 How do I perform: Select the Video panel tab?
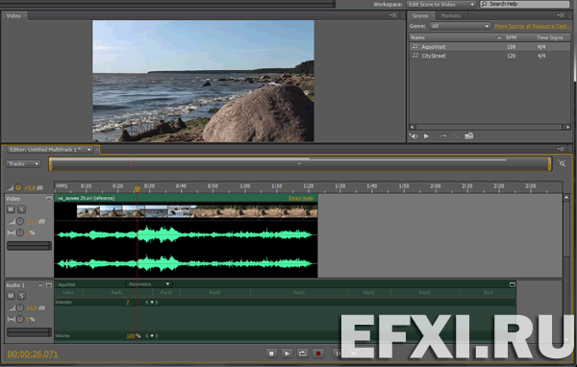coord(13,15)
